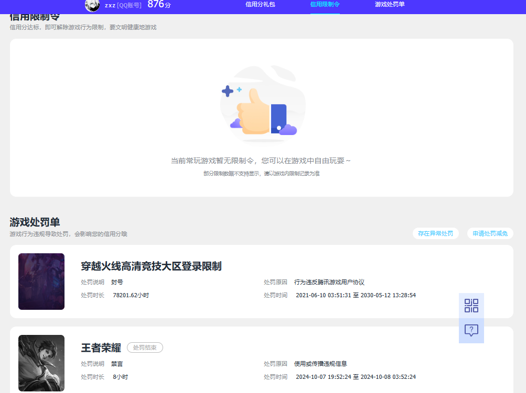Click the 78201.62小时 duration value
Screen dimensions: 526x393
(x=131, y=295)
